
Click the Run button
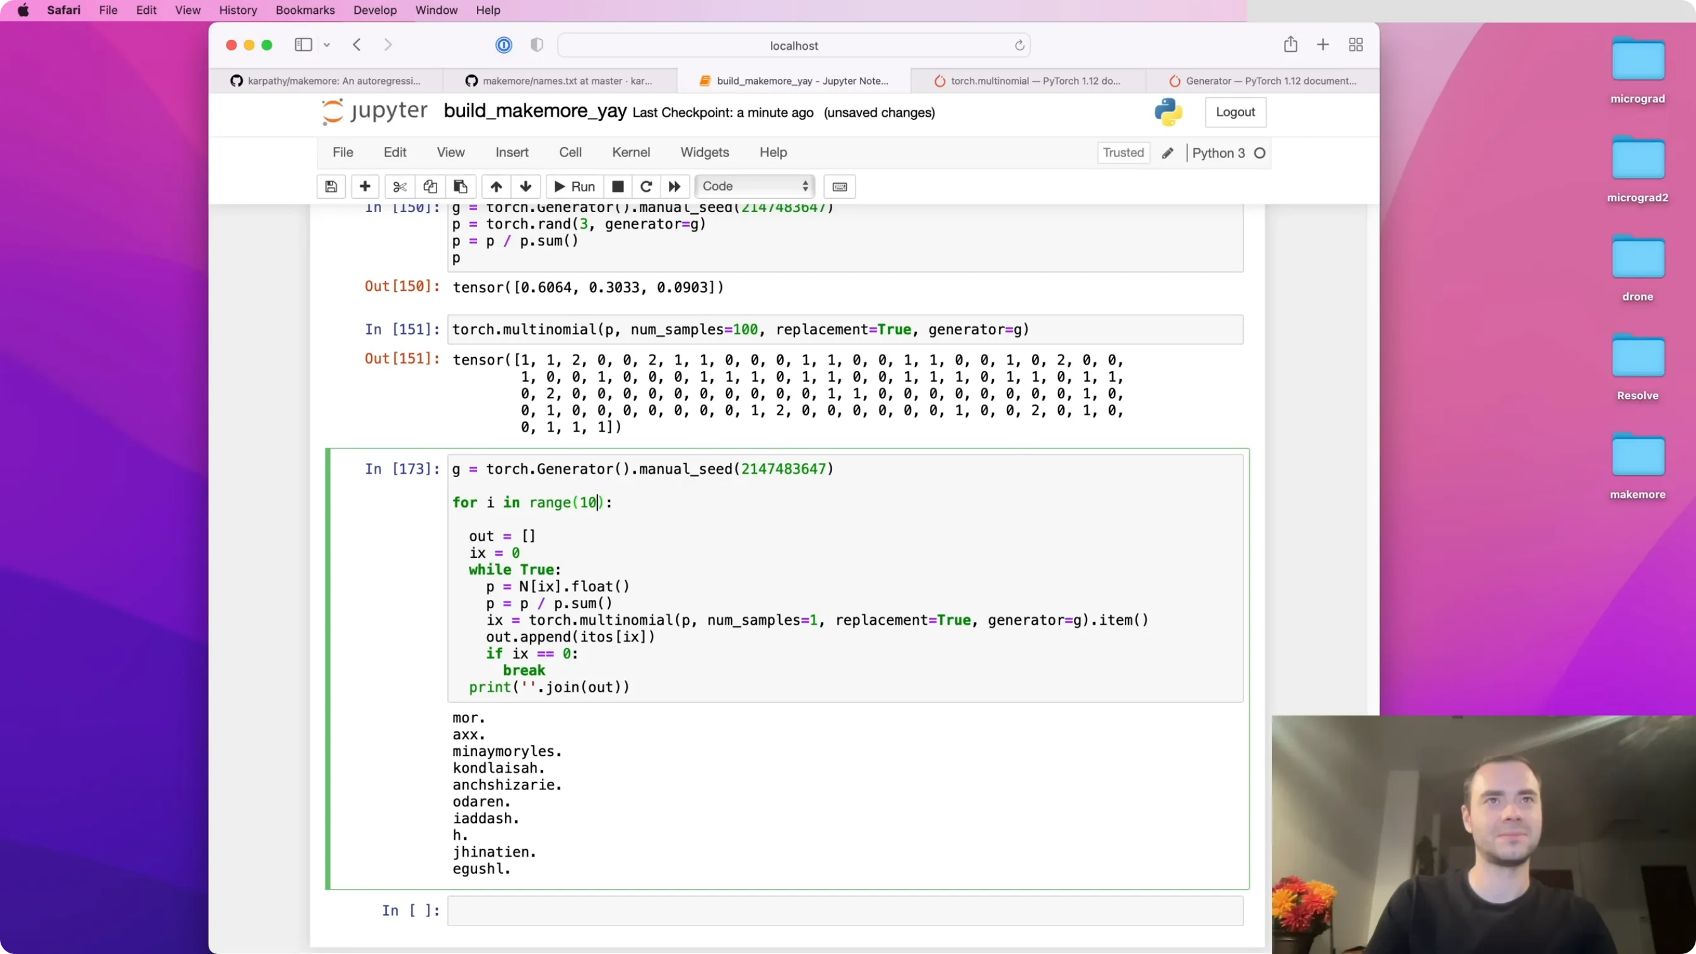point(574,186)
